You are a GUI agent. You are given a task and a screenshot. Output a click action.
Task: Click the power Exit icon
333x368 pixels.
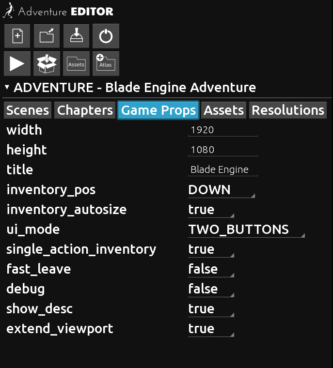pos(106,36)
